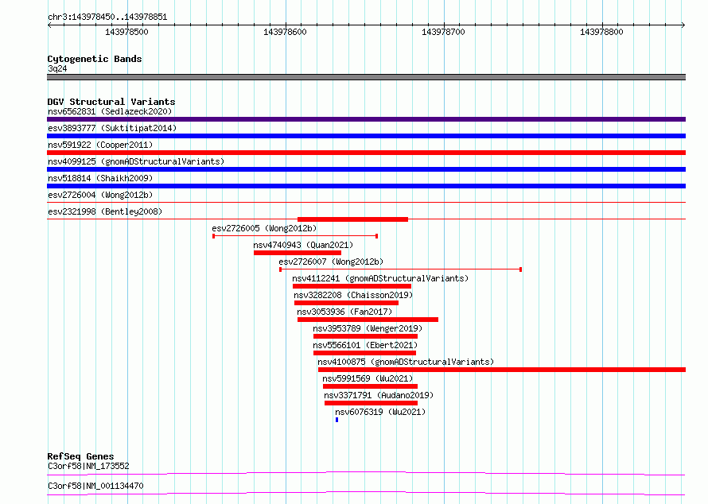This screenshot has width=708, height=504.
Task: Click the blue nsv518814 variant bar
Action: 366,186
